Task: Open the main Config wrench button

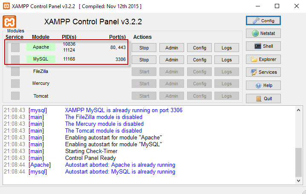Action: click(x=263, y=20)
